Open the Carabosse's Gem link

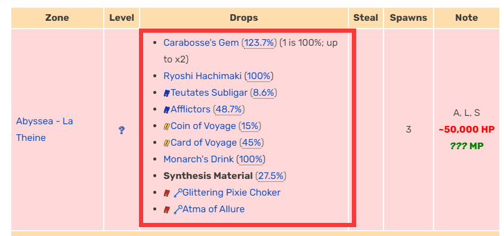point(201,43)
